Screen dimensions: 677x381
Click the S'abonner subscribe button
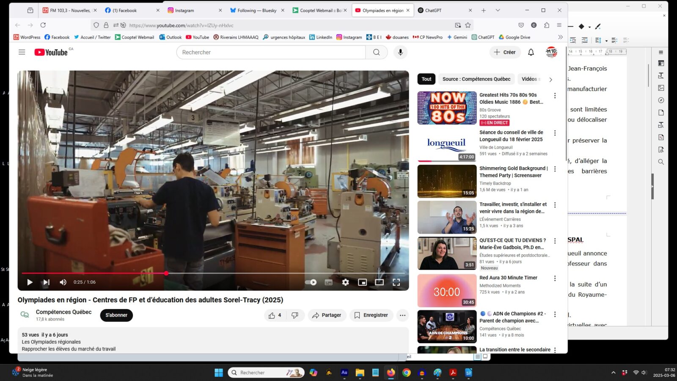116,315
